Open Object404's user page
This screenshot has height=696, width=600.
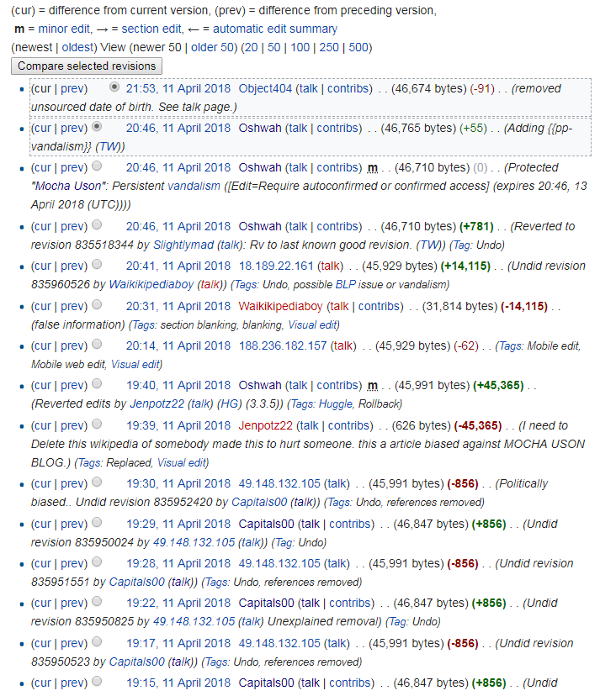click(265, 89)
